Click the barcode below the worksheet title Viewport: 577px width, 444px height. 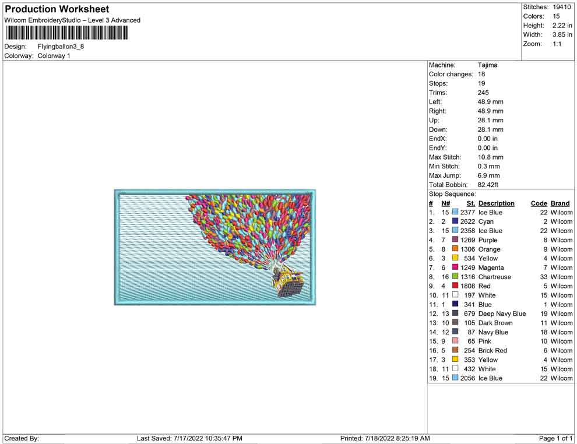coord(66,33)
